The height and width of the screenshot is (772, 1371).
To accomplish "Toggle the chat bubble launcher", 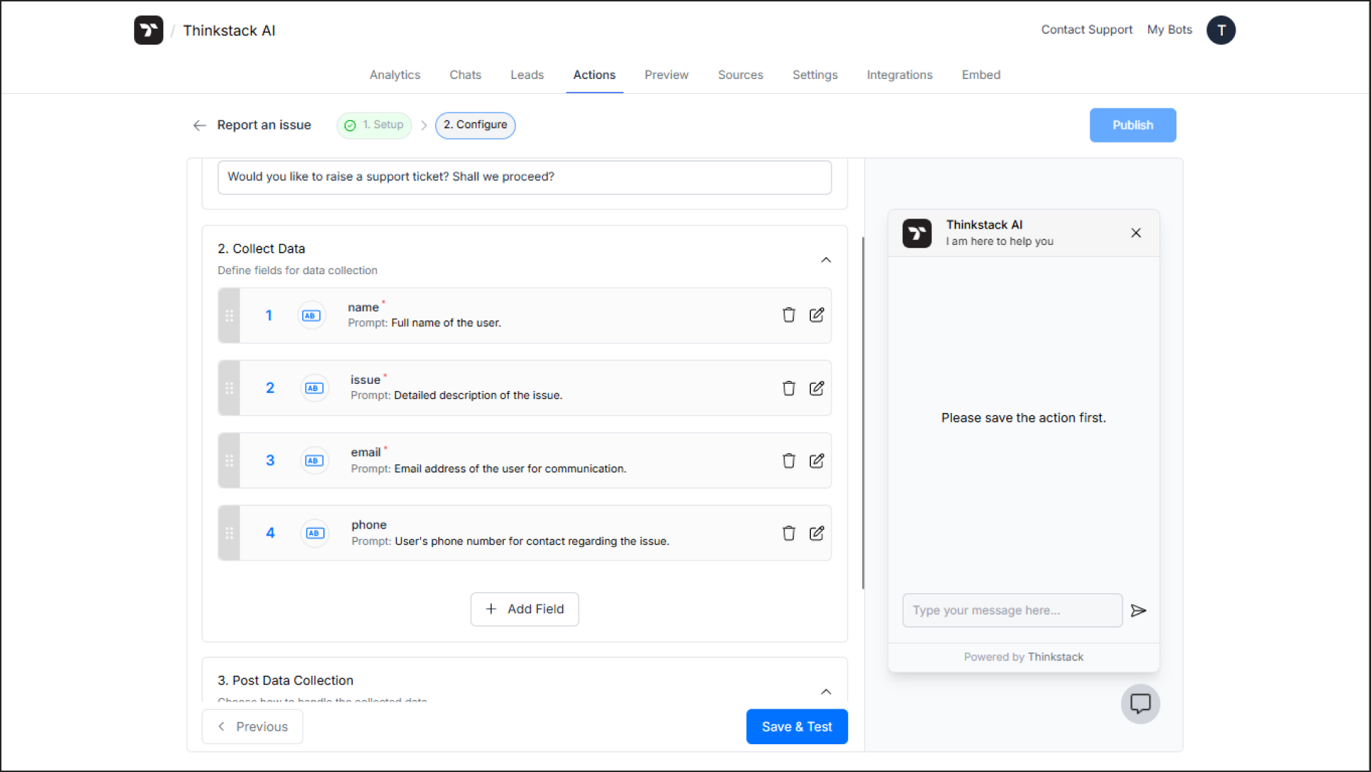I will (x=1140, y=704).
